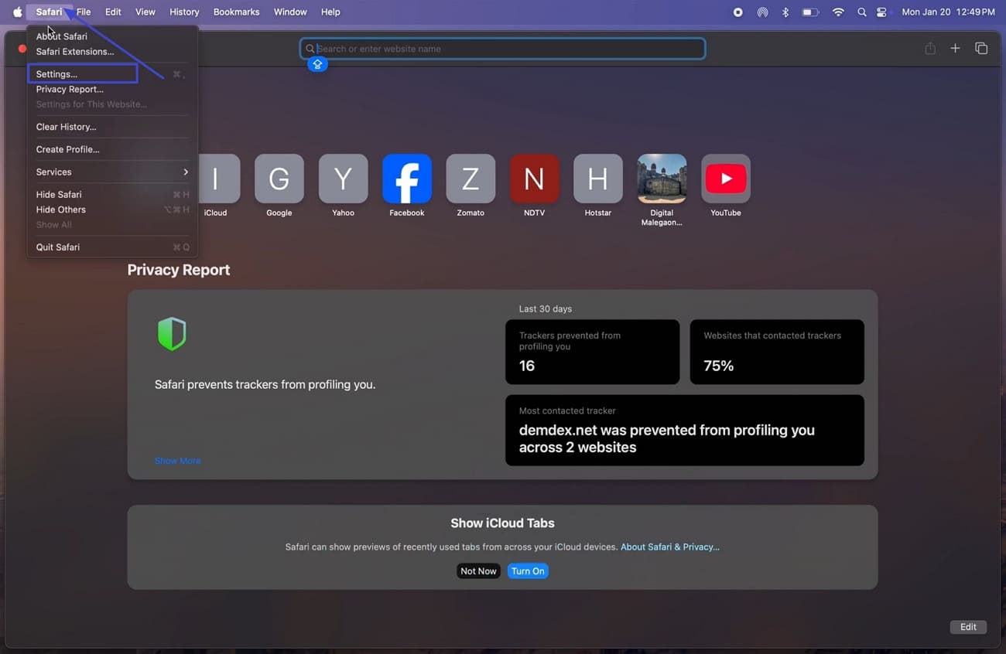Click the blue icon below address bar
Image resolution: width=1006 pixels, height=654 pixels.
point(317,64)
